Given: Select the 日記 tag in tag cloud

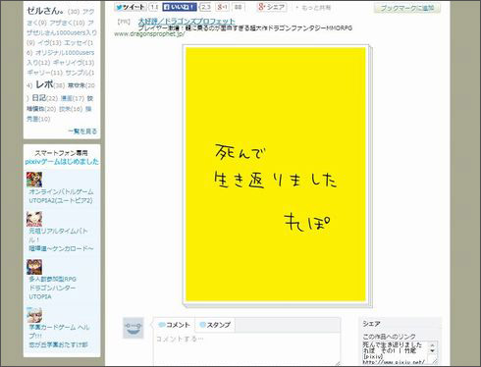Looking at the screenshot, I should coord(39,98).
